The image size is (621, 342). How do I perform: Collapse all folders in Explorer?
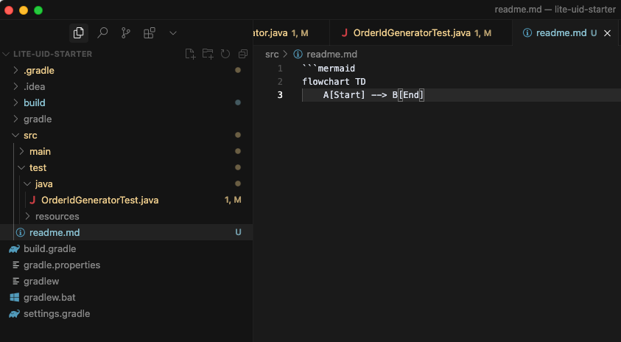243,54
